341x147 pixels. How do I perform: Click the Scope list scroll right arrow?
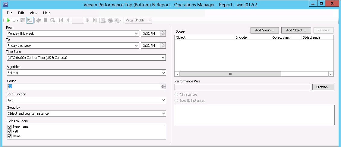[x=331, y=74]
